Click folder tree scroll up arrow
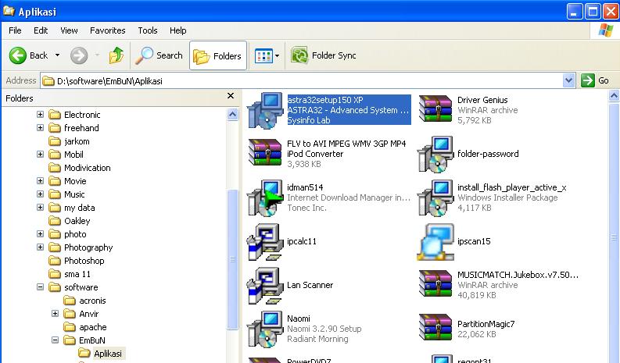 (x=232, y=115)
